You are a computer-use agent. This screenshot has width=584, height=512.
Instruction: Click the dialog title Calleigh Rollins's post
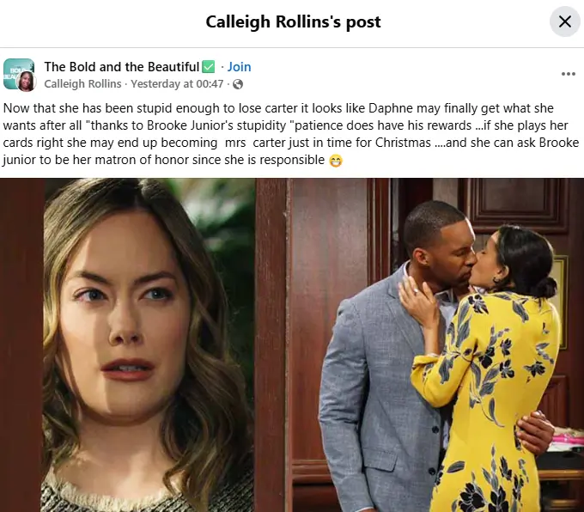click(293, 21)
